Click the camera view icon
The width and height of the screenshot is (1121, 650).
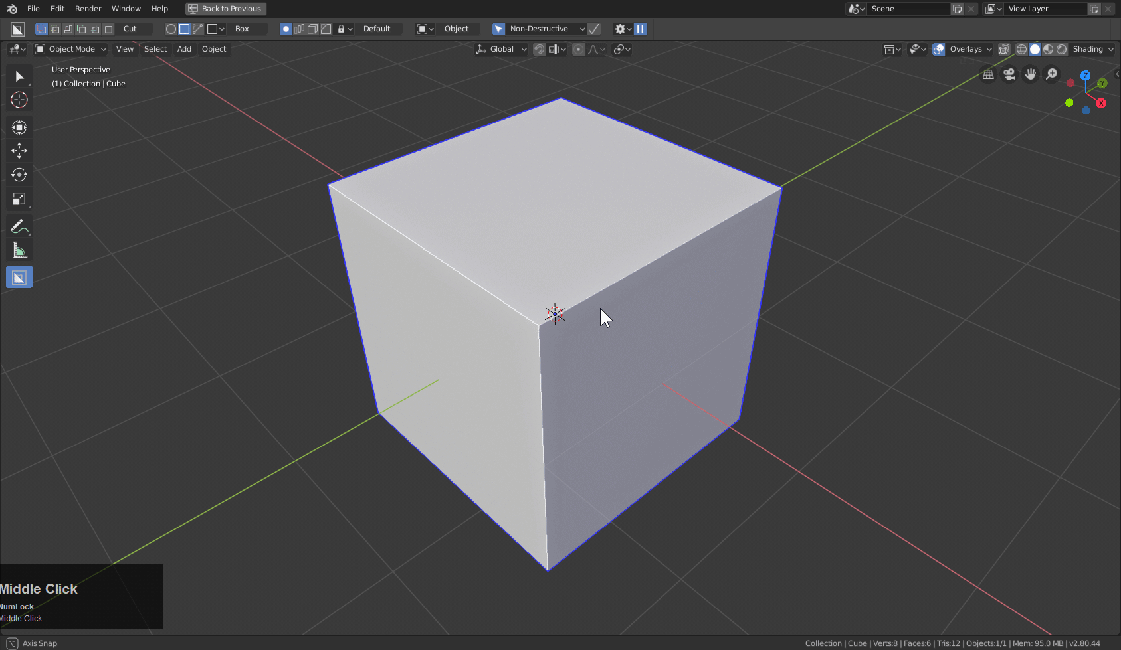(1009, 74)
